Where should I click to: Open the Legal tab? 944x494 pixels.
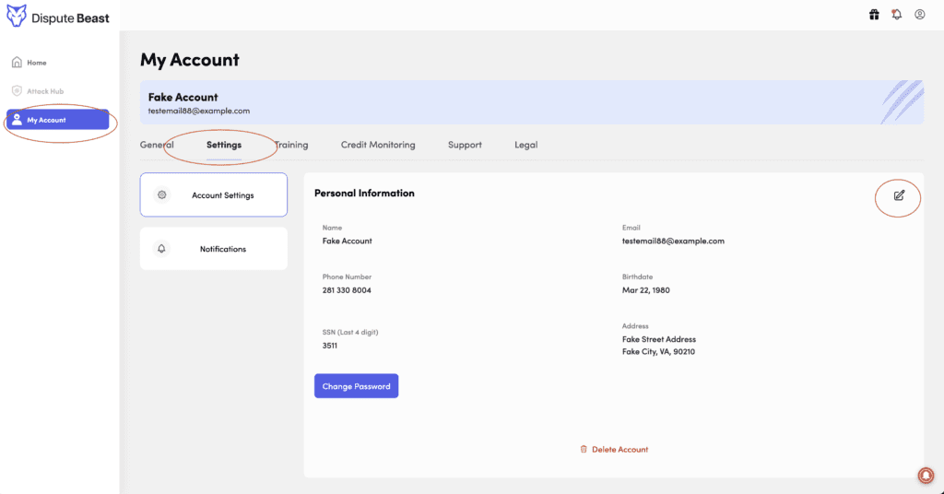tap(526, 145)
